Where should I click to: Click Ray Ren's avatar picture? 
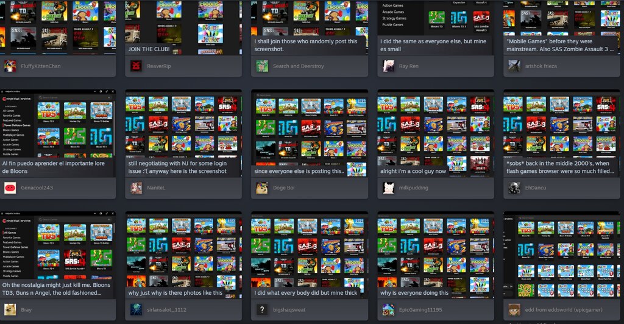(x=388, y=66)
